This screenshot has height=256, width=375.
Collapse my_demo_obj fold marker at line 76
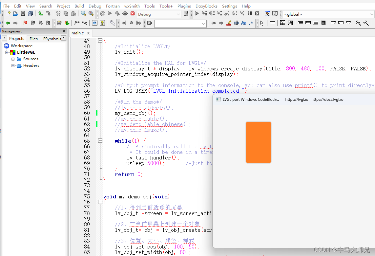100,202
